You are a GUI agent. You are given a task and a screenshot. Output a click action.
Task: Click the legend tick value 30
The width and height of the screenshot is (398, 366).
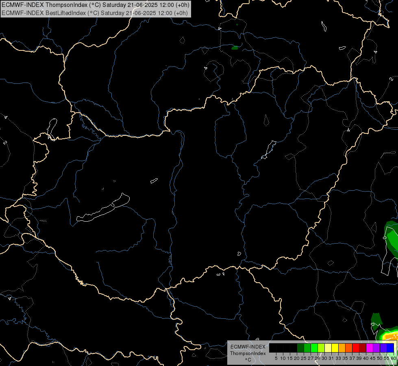324,358
